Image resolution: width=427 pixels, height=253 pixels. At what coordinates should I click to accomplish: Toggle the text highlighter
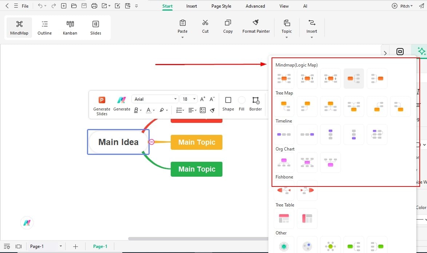click(x=163, y=110)
